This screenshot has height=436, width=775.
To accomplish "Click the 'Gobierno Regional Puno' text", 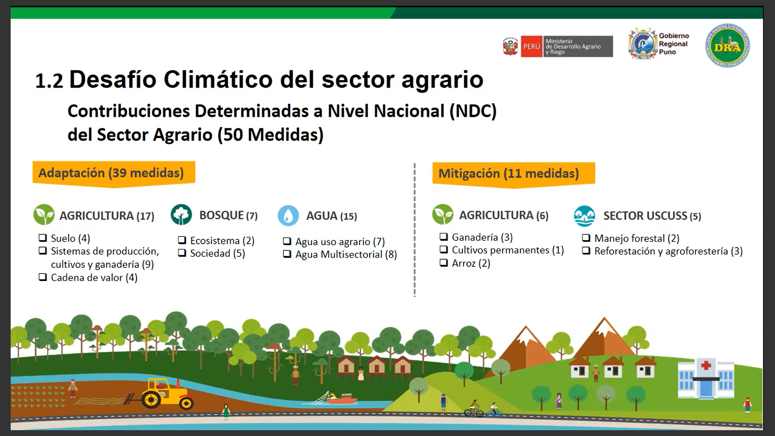I will 674,44.
